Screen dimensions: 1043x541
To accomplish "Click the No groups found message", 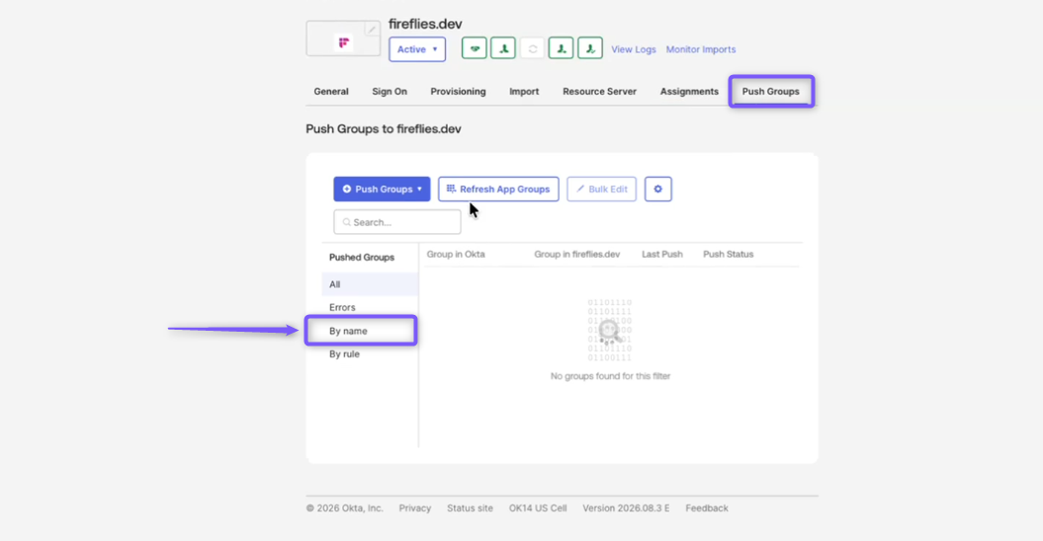I will 610,375.
